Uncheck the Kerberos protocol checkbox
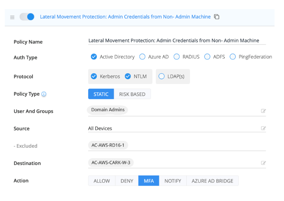 [94, 76]
